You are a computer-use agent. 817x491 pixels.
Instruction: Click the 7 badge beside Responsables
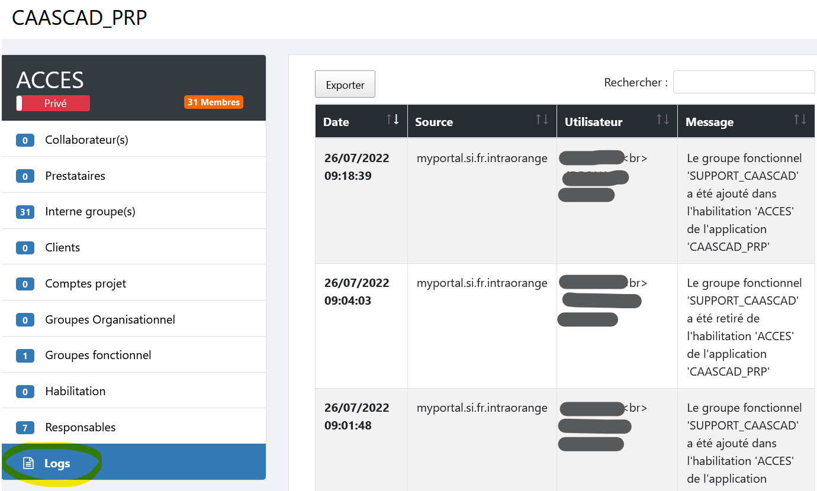pos(25,428)
